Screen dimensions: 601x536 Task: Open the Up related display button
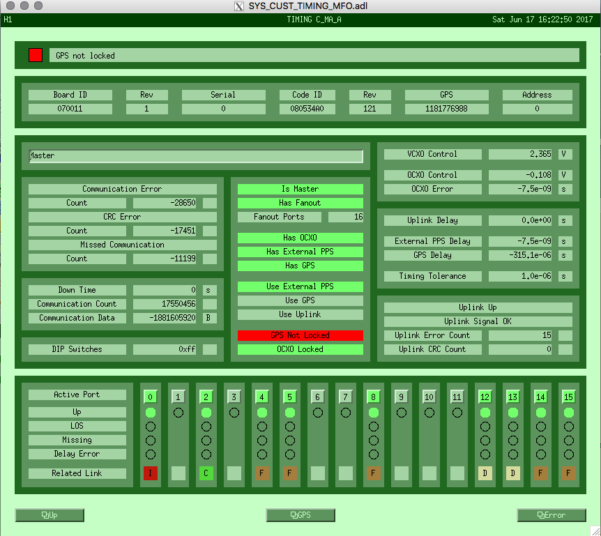[x=50, y=515]
